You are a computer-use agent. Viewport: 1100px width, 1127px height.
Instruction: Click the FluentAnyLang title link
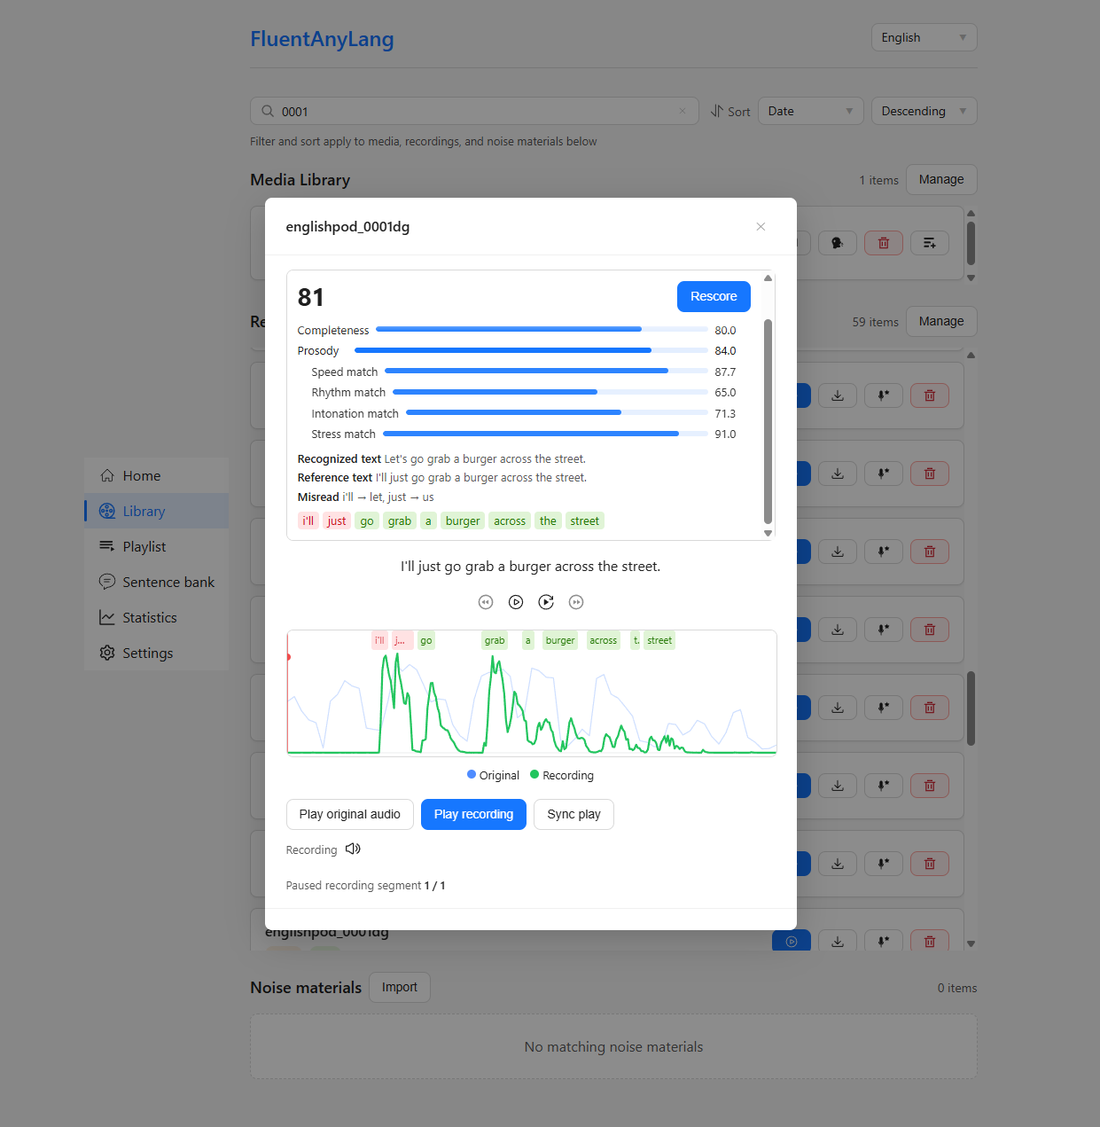point(322,39)
